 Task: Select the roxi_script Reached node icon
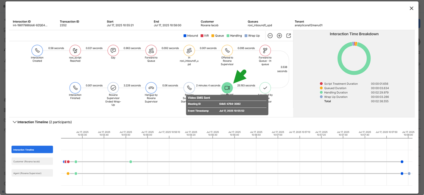[75, 50]
